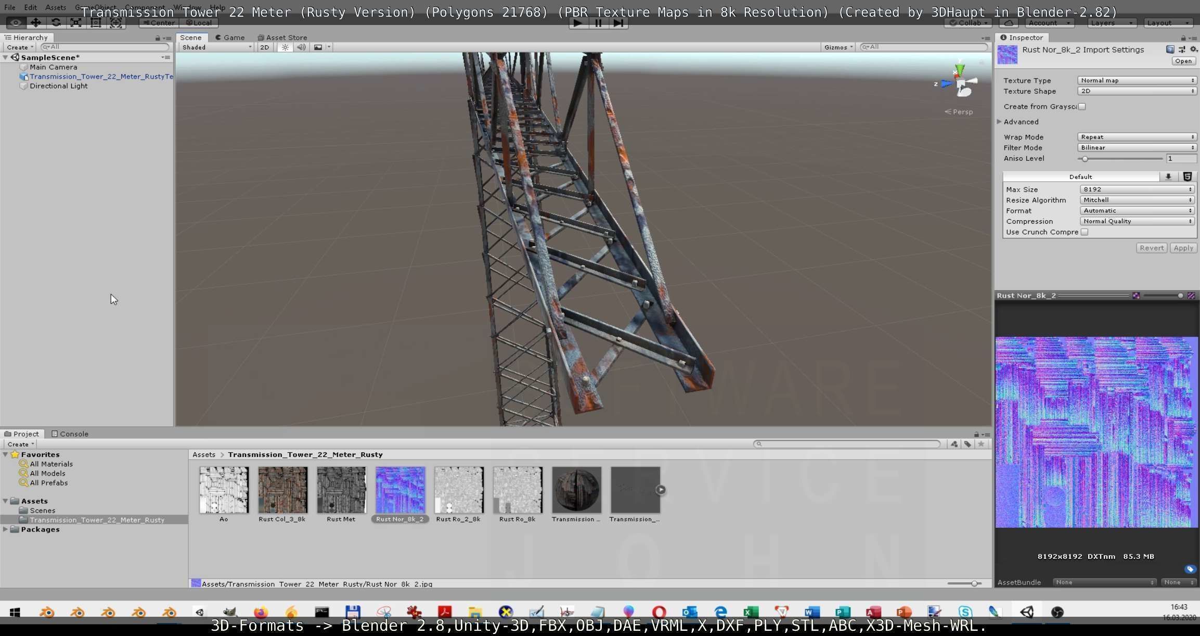Select the Rust Ro_2_8k texture

tap(459, 490)
